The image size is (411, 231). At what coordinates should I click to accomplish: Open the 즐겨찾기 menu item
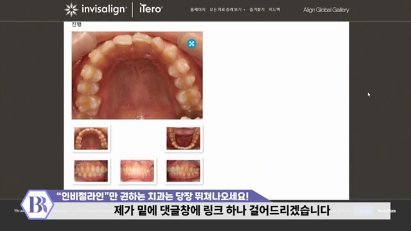pos(257,10)
